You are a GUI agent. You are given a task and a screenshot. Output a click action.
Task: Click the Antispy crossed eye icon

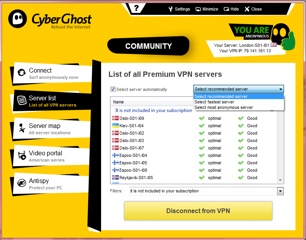(22, 183)
